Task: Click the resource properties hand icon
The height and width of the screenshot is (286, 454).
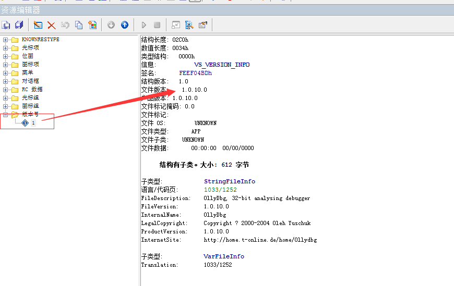Action: (203, 25)
